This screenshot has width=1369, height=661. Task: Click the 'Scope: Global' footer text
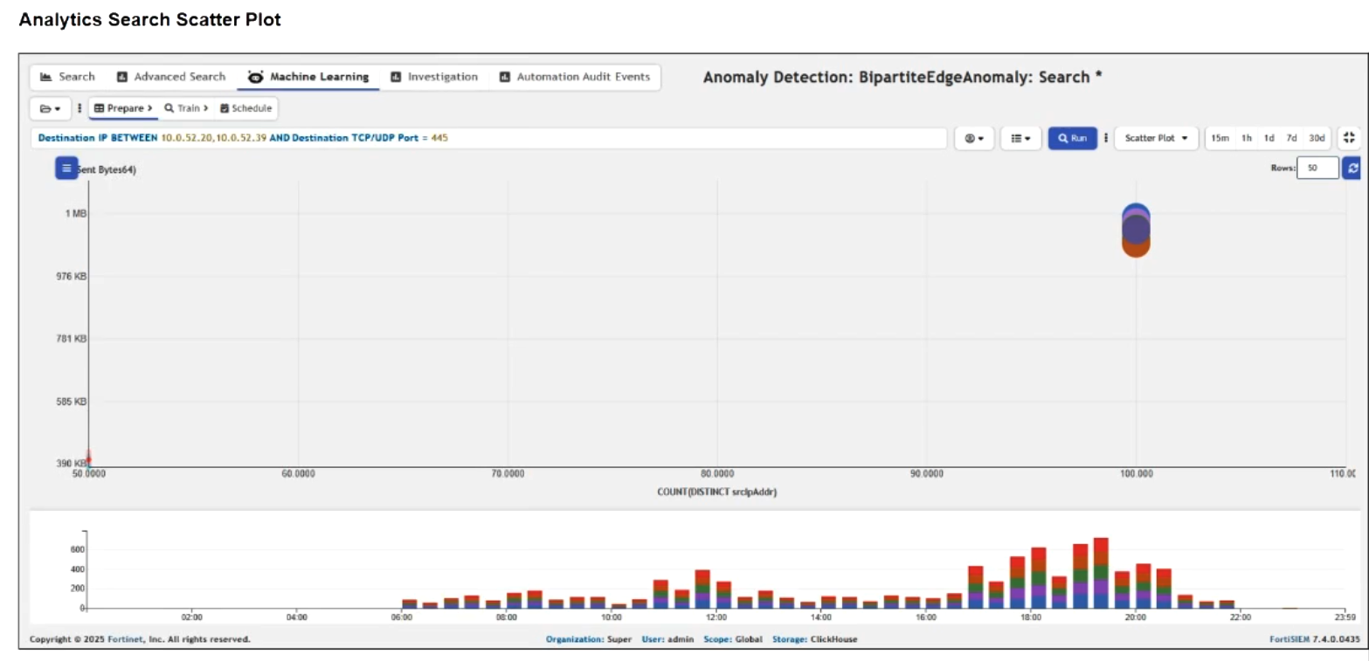click(733, 639)
